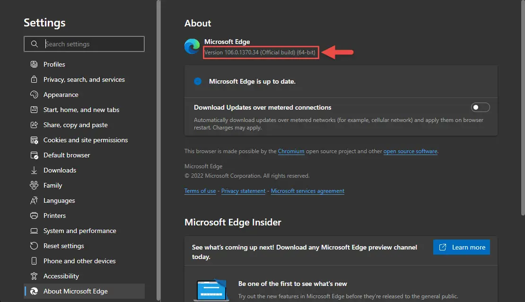Open Phone and other devices
This screenshot has height=302, width=525.
(84, 261)
